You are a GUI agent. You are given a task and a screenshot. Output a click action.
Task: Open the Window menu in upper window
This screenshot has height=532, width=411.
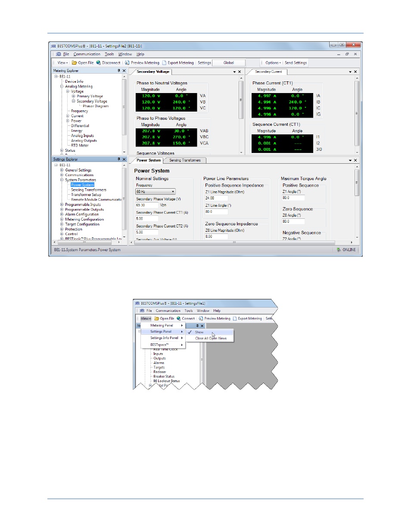click(125, 54)
